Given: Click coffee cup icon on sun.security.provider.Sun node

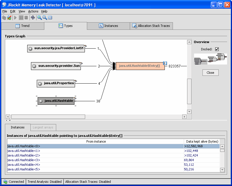Looking at the screenshot, I should [81, 63].
